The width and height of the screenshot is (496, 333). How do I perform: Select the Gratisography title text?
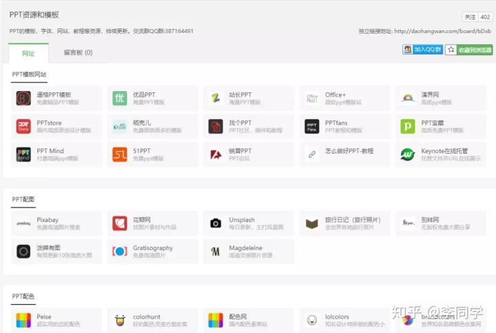(153, 248)
